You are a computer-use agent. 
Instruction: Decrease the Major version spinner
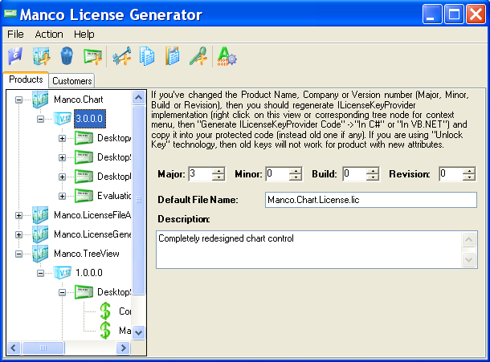[218, 177]
